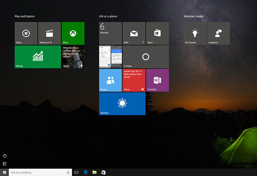Click the Windows Insider group heading
The height and width of the screenshot is (176, 257).
[193, 16]
